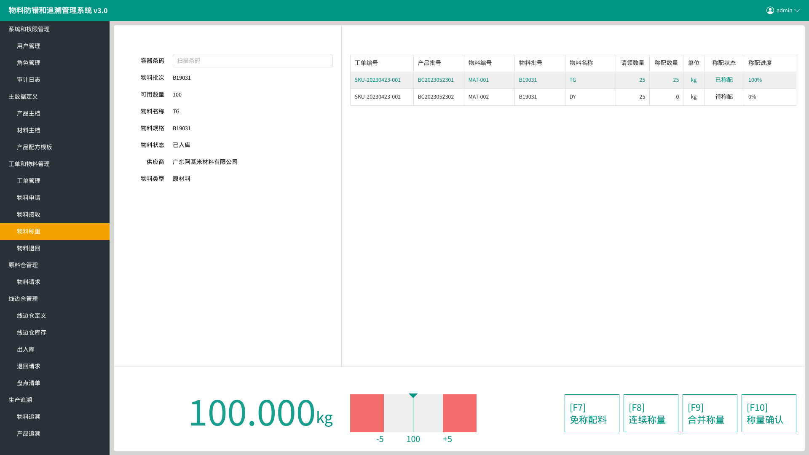Collapse the 生产追溯 section
The width and height of the screenshot is (809, 455).
[x=55, y=400]
